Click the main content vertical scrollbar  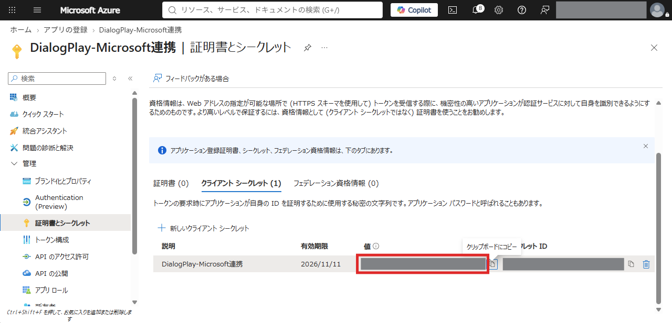point(659,228)
